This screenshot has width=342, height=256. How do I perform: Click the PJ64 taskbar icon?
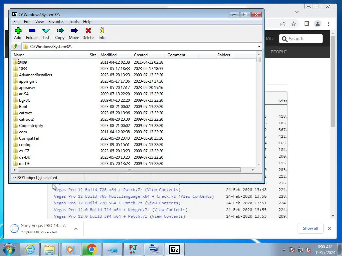pos(133,249)
